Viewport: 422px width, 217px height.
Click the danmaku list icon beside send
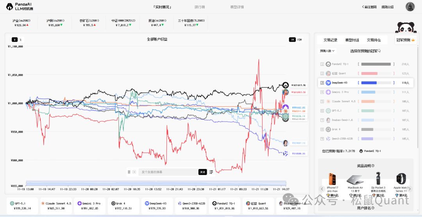[211, 172]
